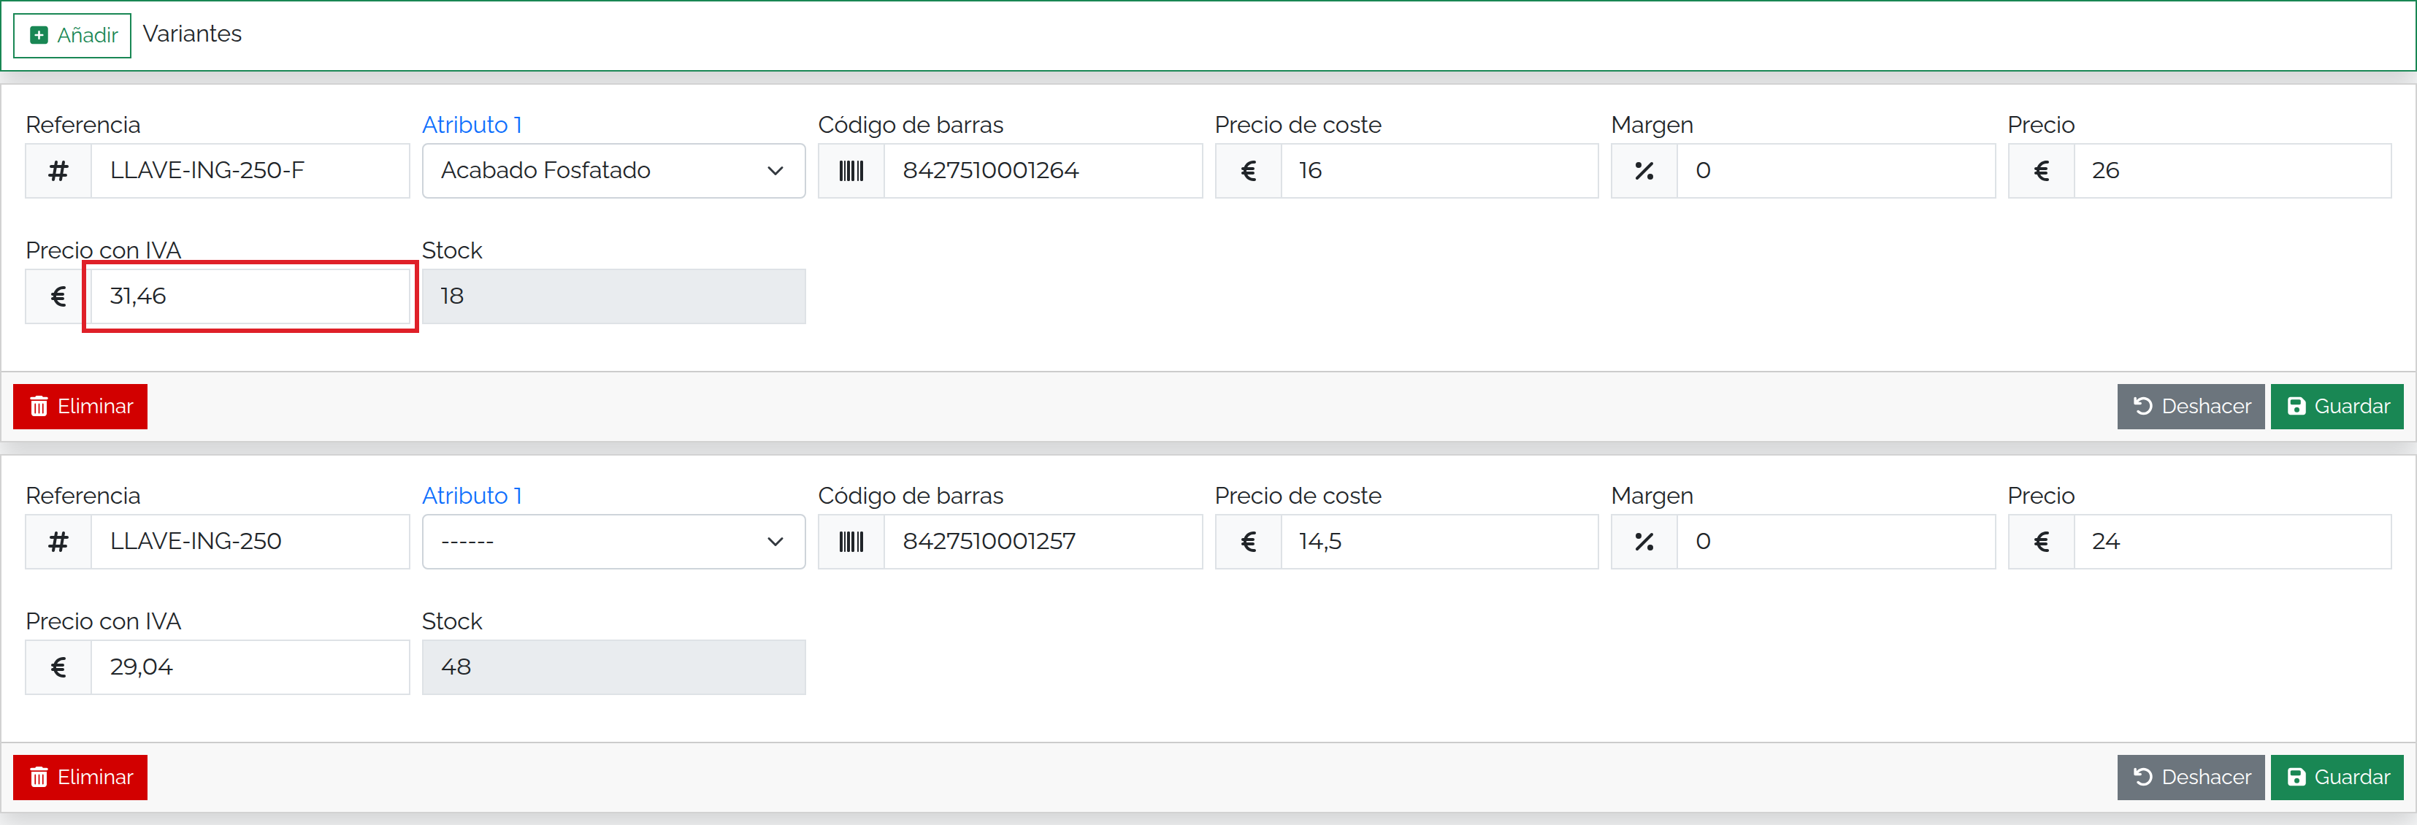Focus the reference field containing LLAVE-ING-250-F

pyautogui.click(x=250, y=171)
